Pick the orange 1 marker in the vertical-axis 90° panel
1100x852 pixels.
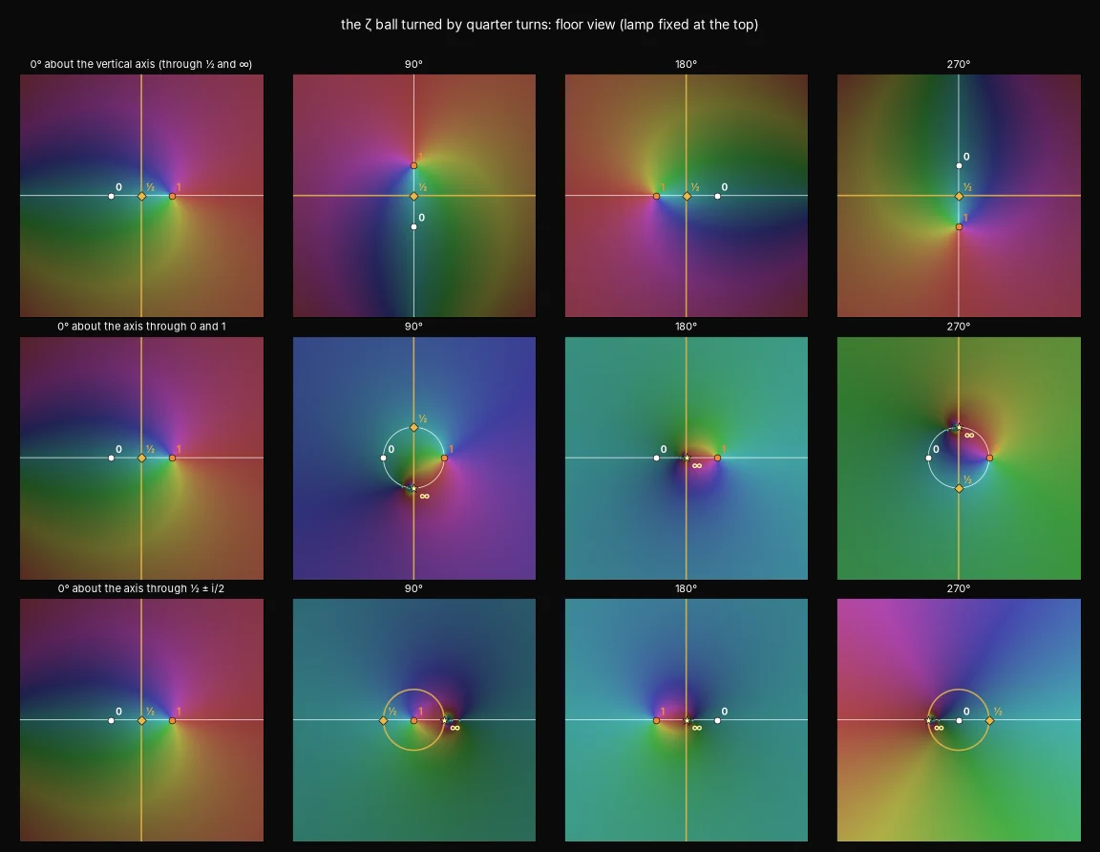coord(413,165)
